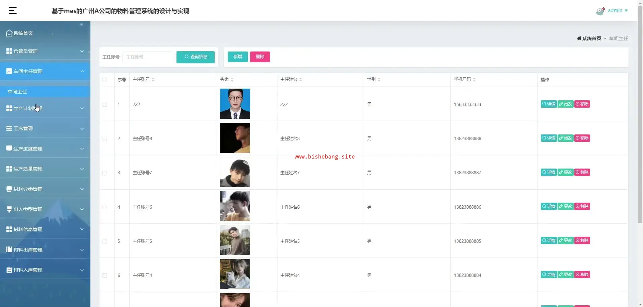This screenshot has width=643, height=307.
Task: Click 详情 for 主任账号6
Action: (x=549, y=206)
